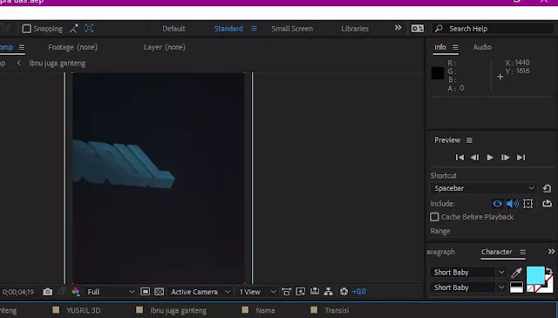Toggle include video eye icon in Preview

(498, 204)
